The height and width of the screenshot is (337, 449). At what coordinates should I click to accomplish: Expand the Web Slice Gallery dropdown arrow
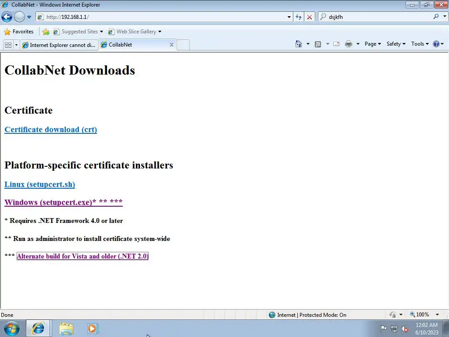point(160,32)
